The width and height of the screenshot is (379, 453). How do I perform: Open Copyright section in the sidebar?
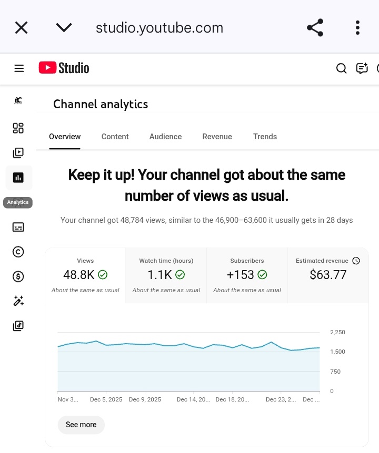pyautogui.click(x=18, y=252)
